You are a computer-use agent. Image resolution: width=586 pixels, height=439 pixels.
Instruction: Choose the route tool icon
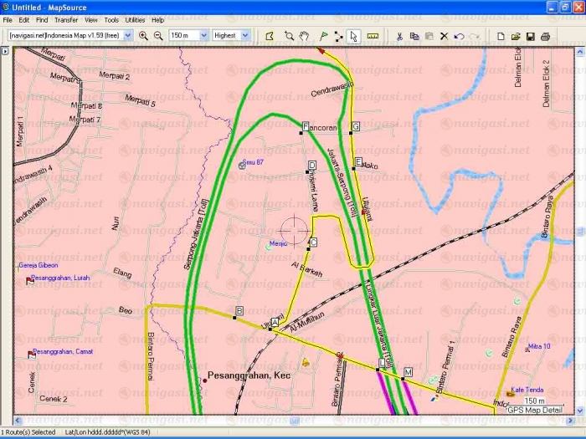[338, 36]
